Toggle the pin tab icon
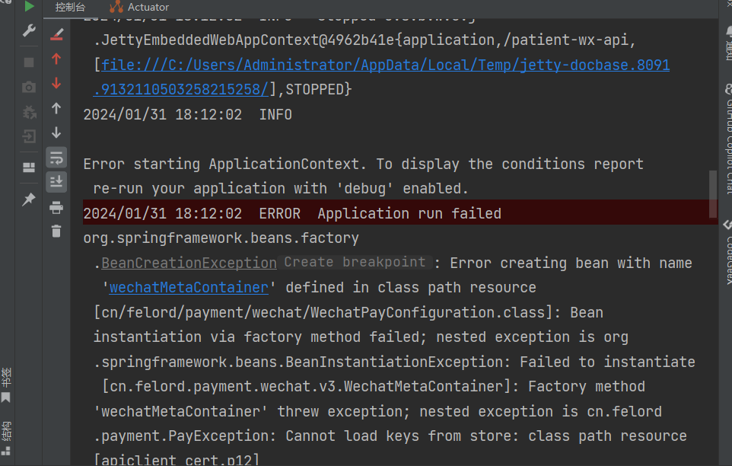Image resolution: width=732 pixels, height=466 pixels. pos(29,199)
